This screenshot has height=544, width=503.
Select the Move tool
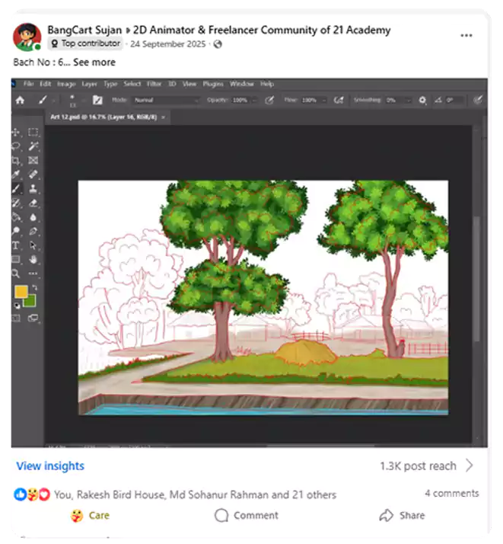(x=16, y=133)
